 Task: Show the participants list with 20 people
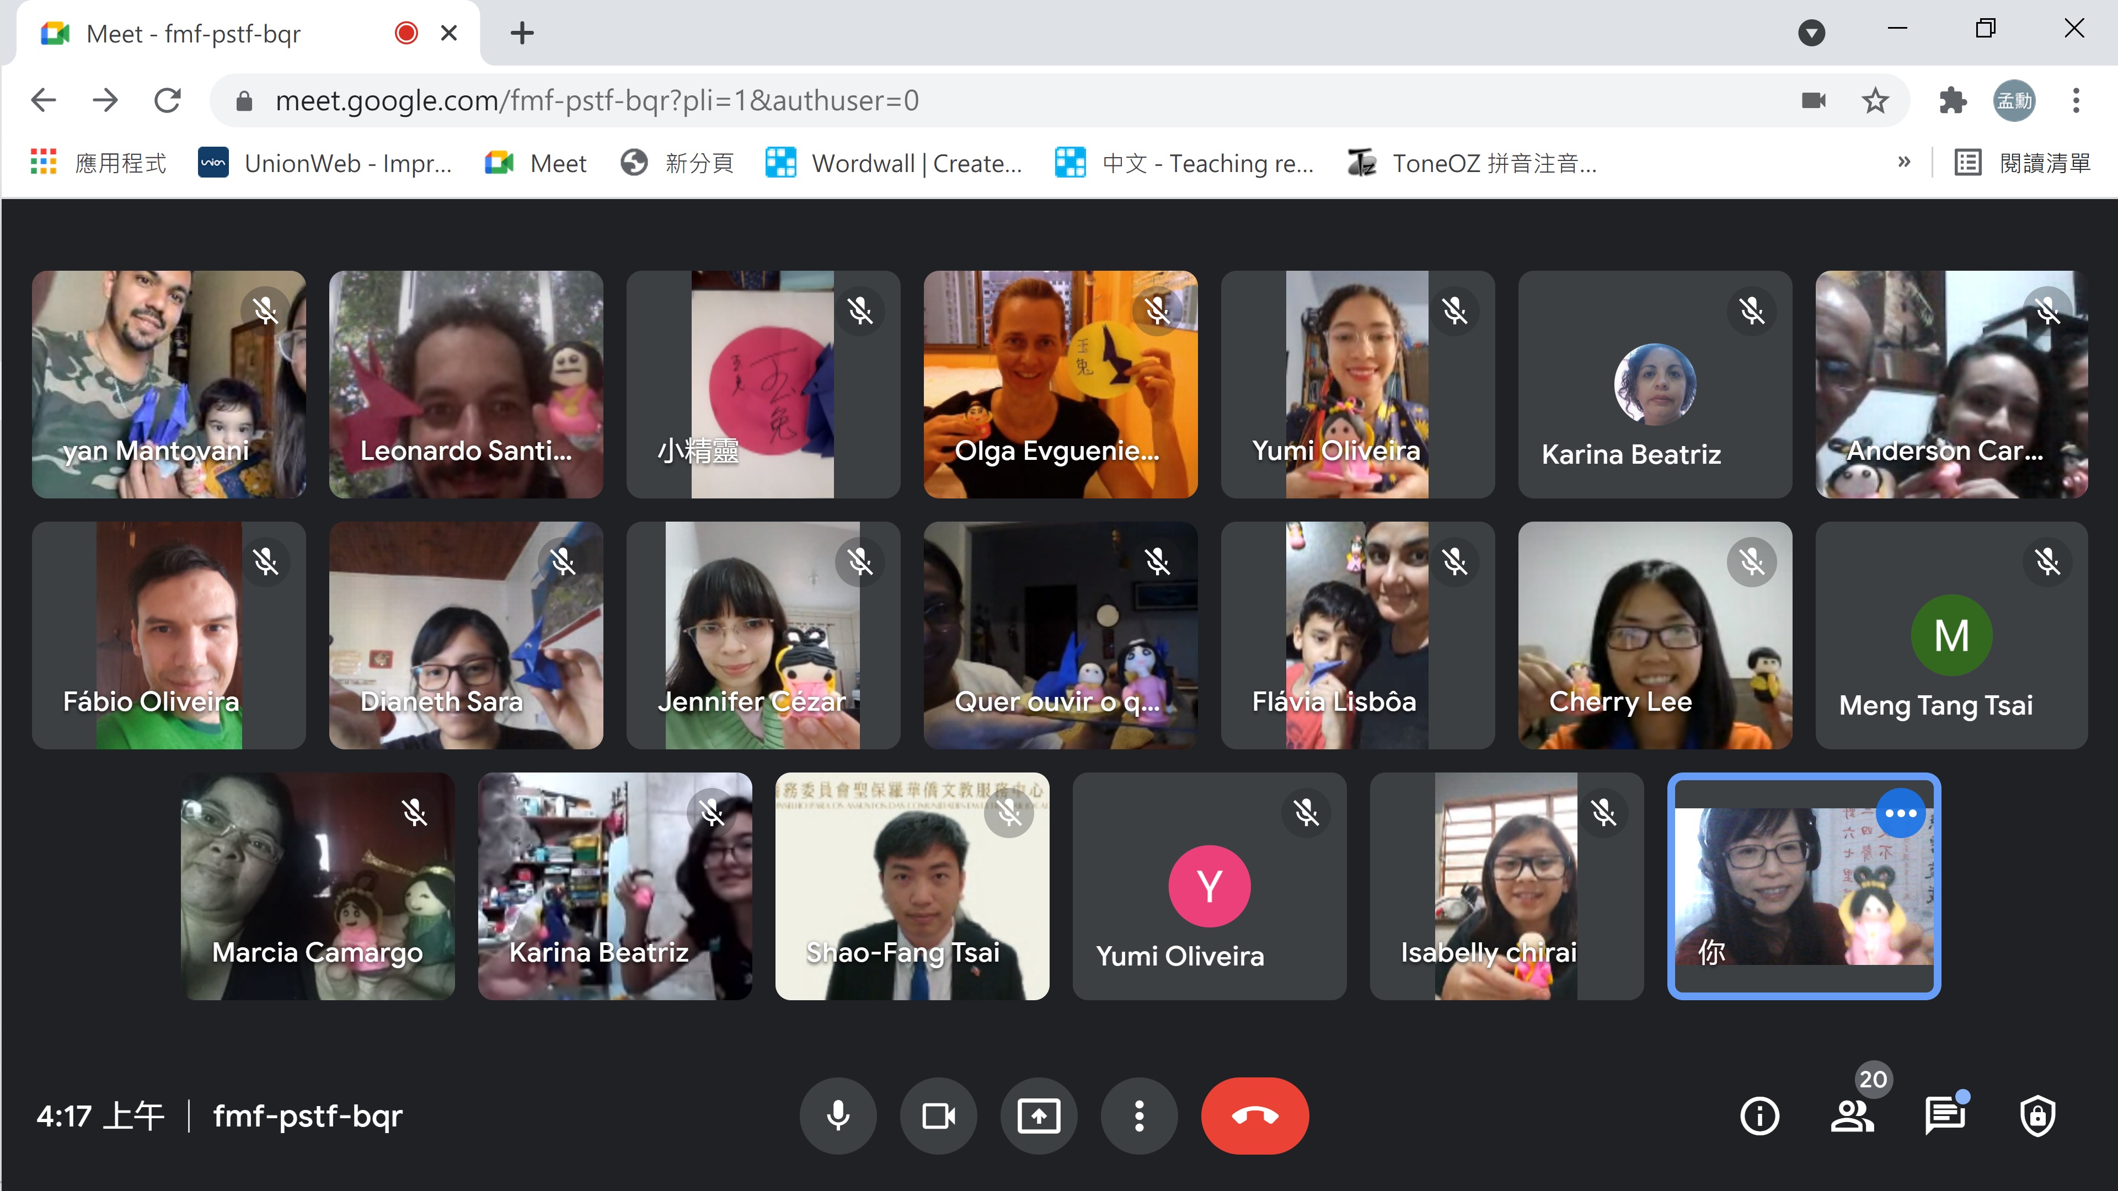point(1853,1115)
